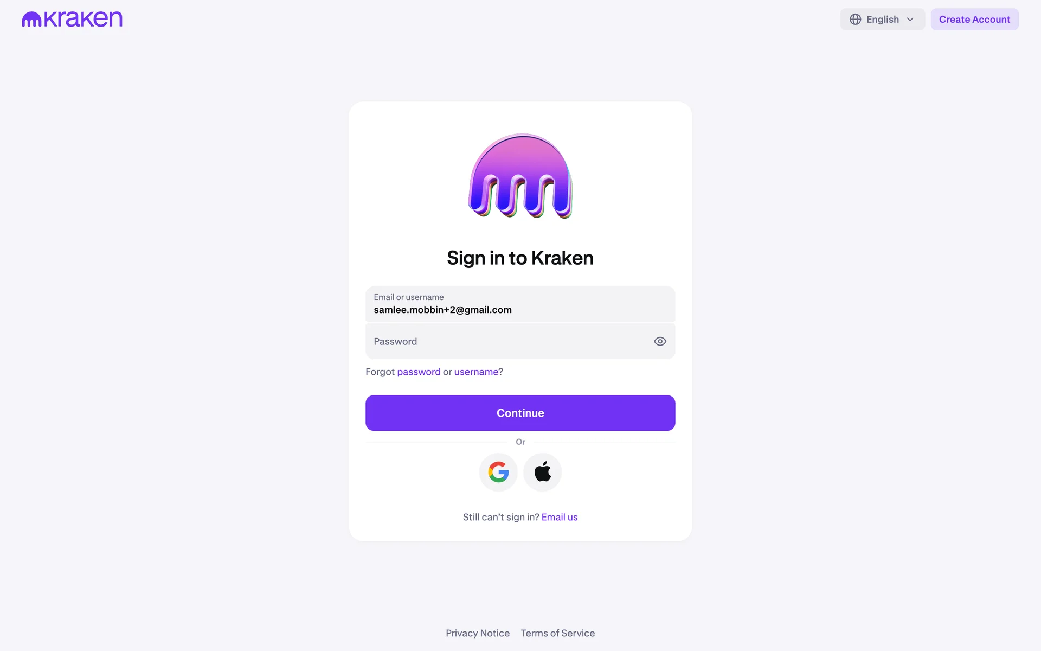Click the Email us link
This screenshot has width=1041, height=651.
560,517
